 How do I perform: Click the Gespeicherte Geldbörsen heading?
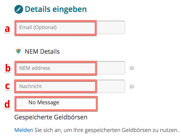(x=51, y=117)
